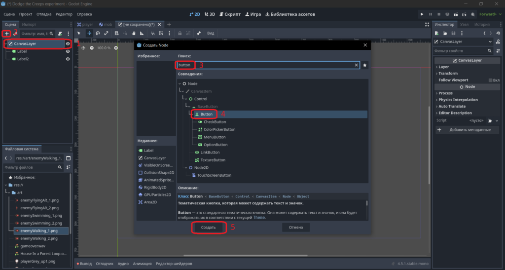Image resolution: width=505 pixels, height=270 pixels.
Task: Select the Ruler Mode tool
Action: pos(142,33)
